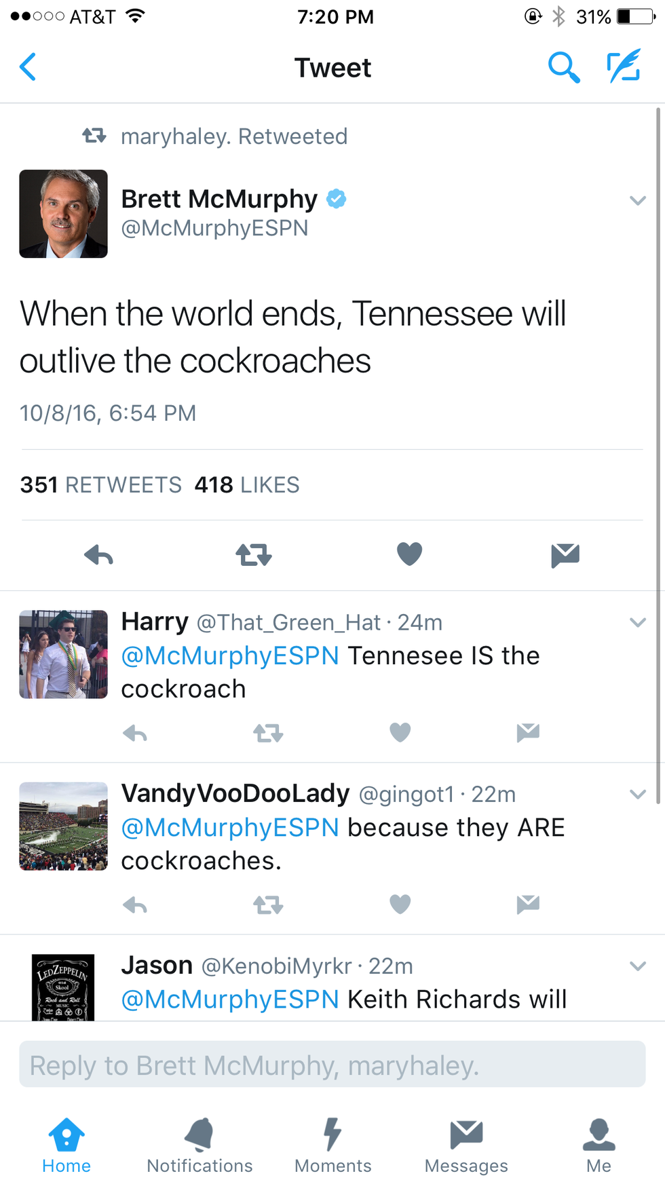Open the @McMurphyESPN mention in Harry's reply
This screenshot has width=665, height=1182.
pos(230,656)
